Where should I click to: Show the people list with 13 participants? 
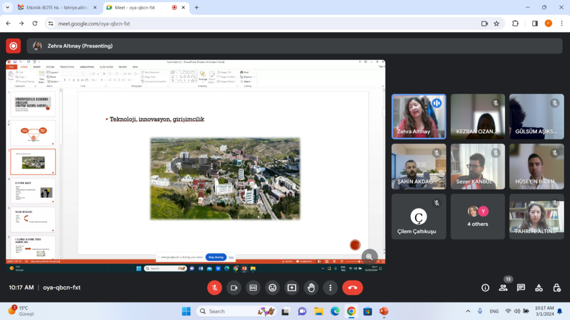pos(503,288)
